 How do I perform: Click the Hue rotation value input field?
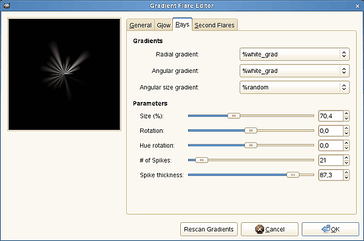pyautogui.click(x=331, y=145)
